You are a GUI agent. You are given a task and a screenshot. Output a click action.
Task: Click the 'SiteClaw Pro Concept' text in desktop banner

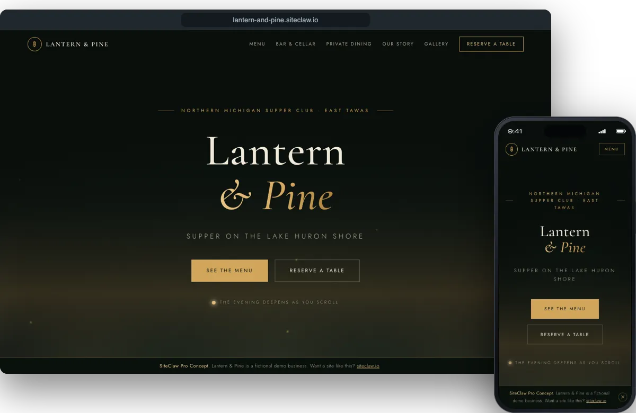[x=184, y=366]
